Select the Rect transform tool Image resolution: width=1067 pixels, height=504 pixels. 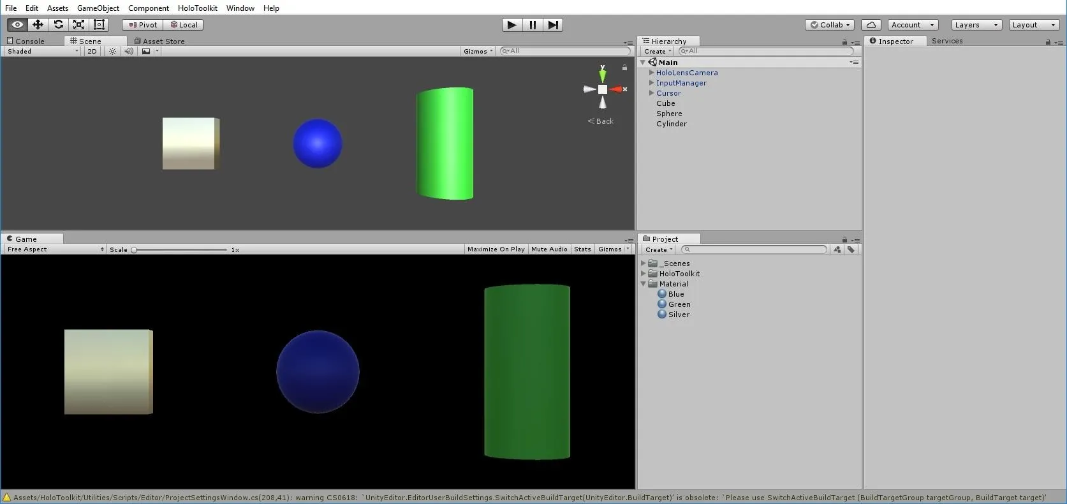[x=99, y=24]
